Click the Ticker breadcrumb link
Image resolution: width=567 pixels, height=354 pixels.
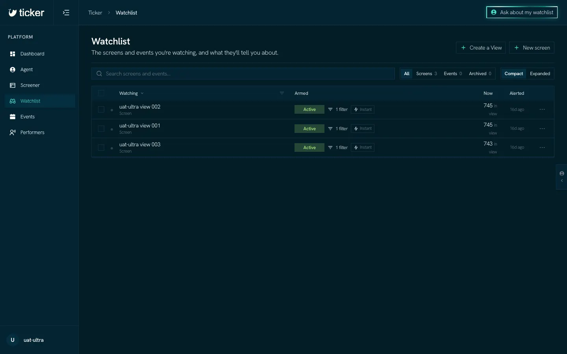pos(95,13)
